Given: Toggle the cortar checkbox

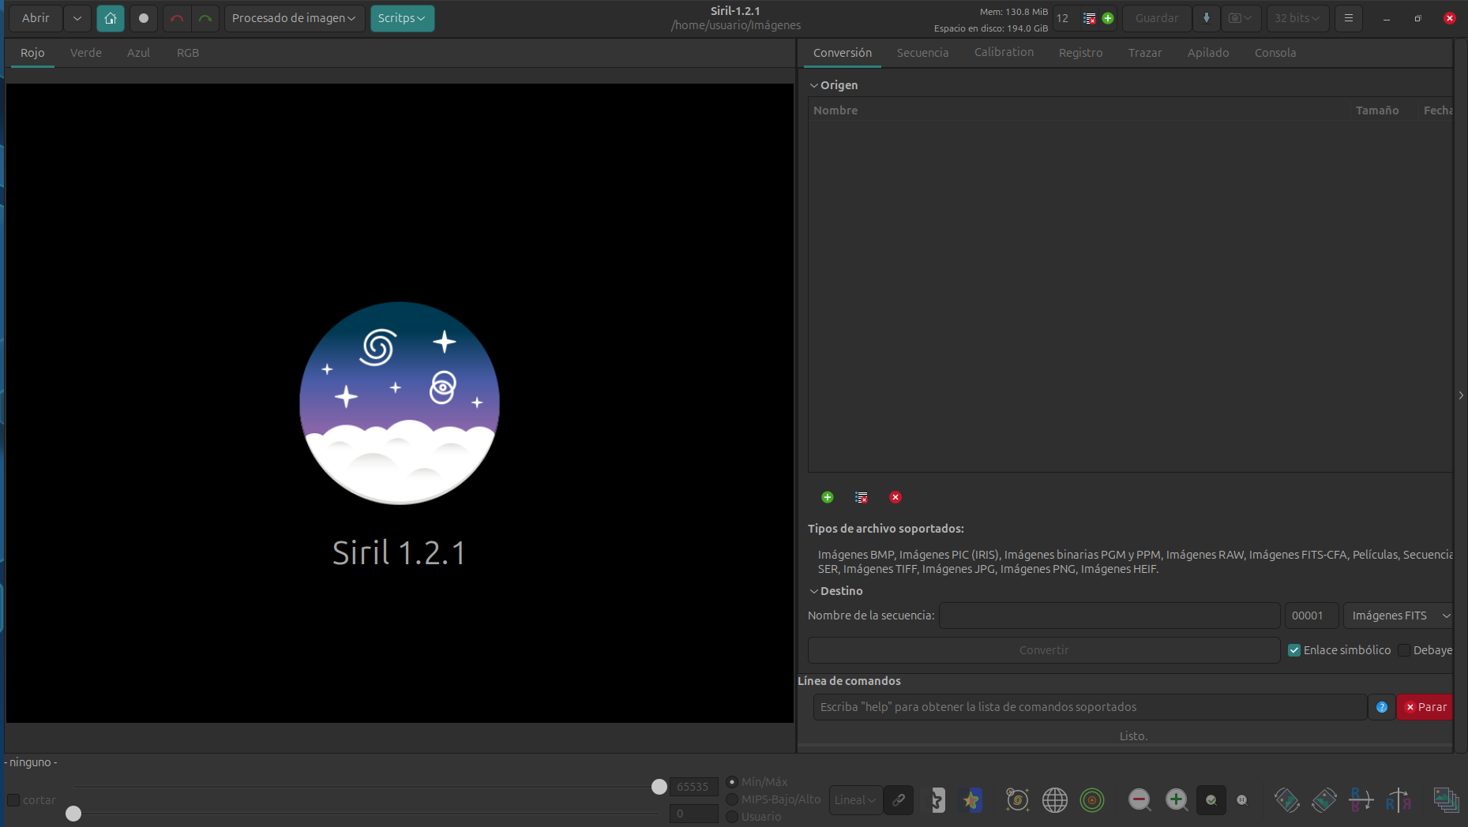Looking at the screenshot, I should click(13, 800).
